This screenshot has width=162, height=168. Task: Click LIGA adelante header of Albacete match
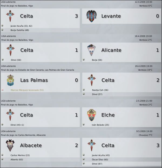(8, 131)
